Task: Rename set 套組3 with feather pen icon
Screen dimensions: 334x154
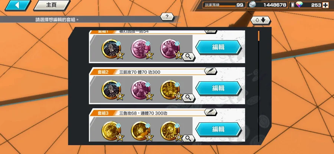Action: 210,112
